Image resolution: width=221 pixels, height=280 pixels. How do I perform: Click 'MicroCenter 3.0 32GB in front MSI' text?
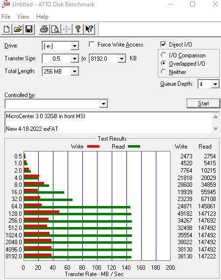[x=46, y=116]
